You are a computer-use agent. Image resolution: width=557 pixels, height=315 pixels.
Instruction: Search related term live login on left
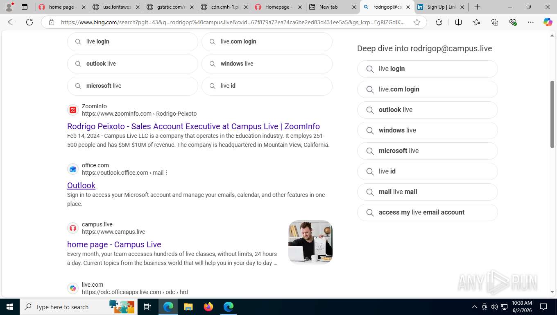(x=132, y=41)
